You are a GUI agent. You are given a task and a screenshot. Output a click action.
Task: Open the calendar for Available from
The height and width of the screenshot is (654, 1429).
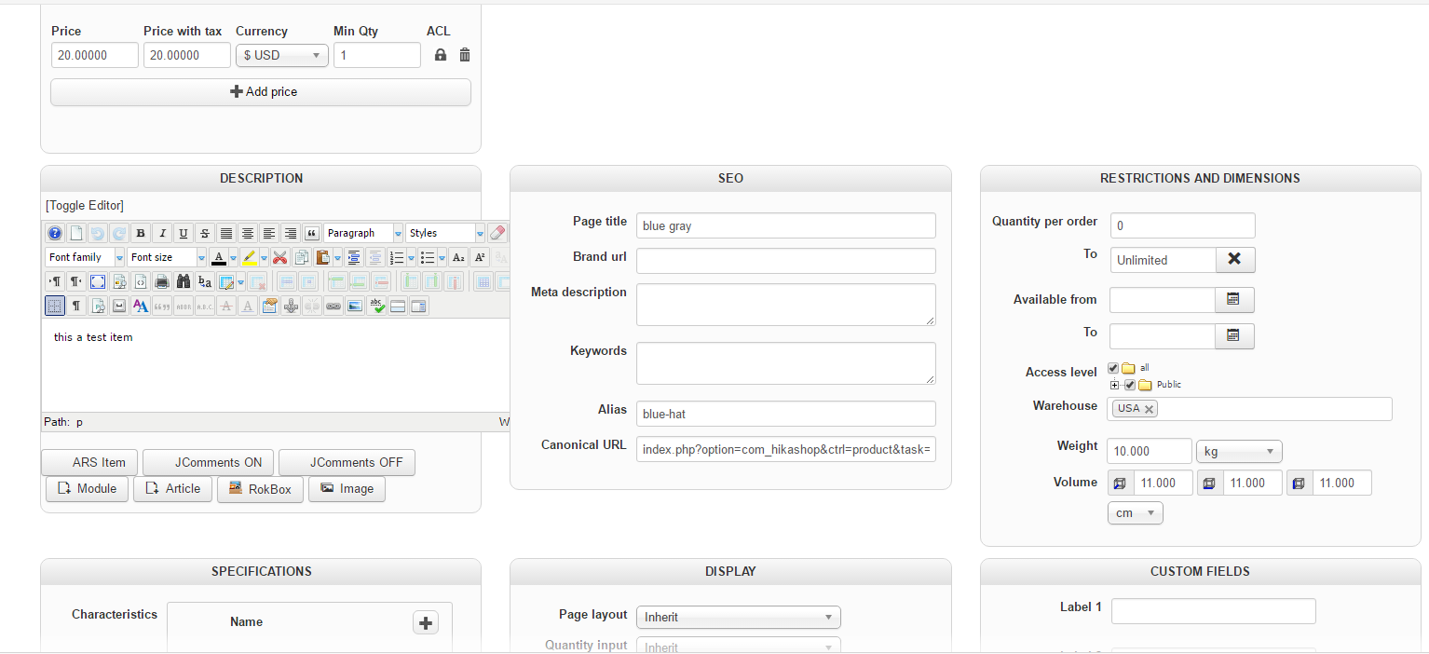tap(1234, 300)
